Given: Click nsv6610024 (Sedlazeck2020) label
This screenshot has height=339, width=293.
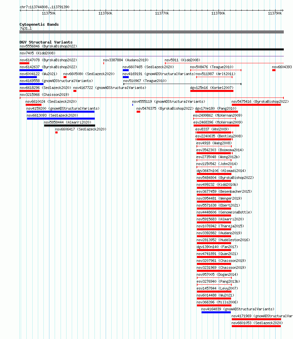Looking at the screenshot, I should [51, 101].
